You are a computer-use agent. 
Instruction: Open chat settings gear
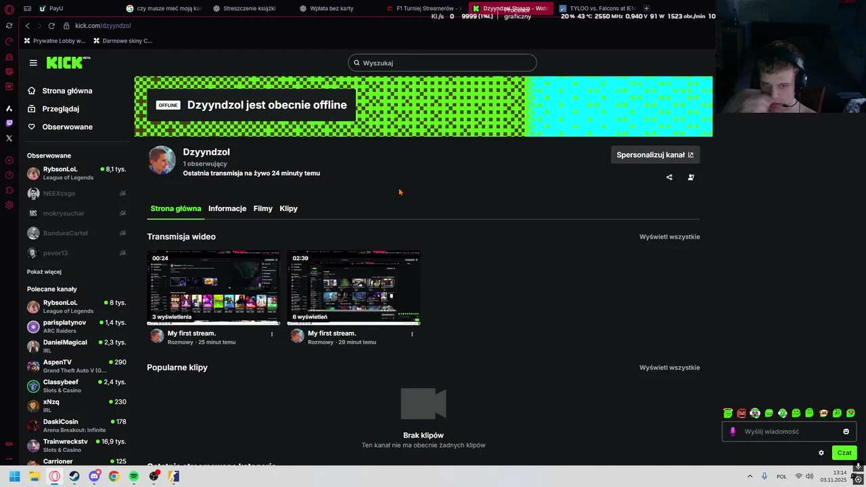coord(821,453)
